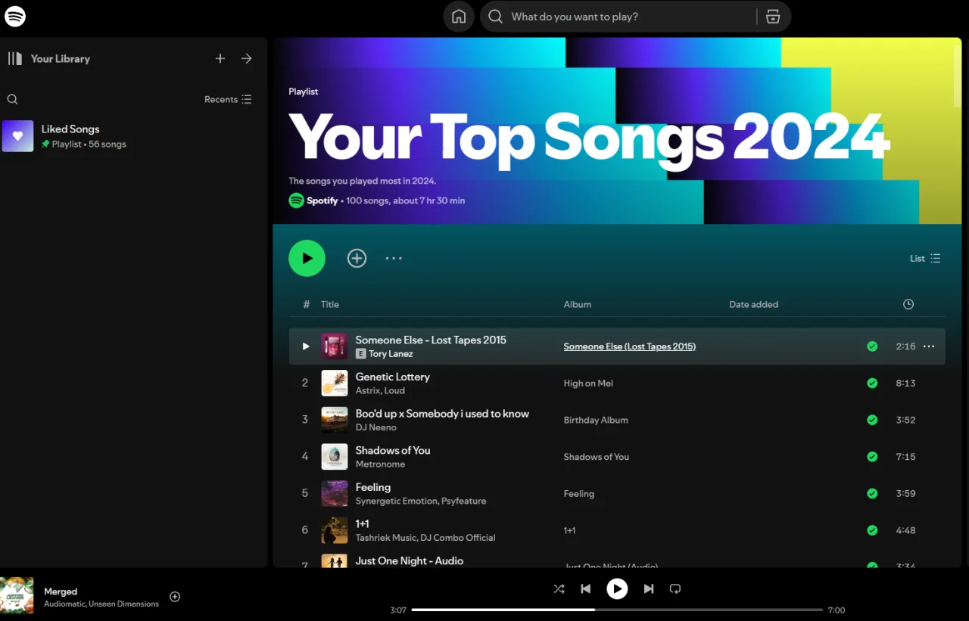Image resolution: width=969 pixels, height=621 pixels.
Task: Open Birthday Album link
Action: tap(596, 420)
